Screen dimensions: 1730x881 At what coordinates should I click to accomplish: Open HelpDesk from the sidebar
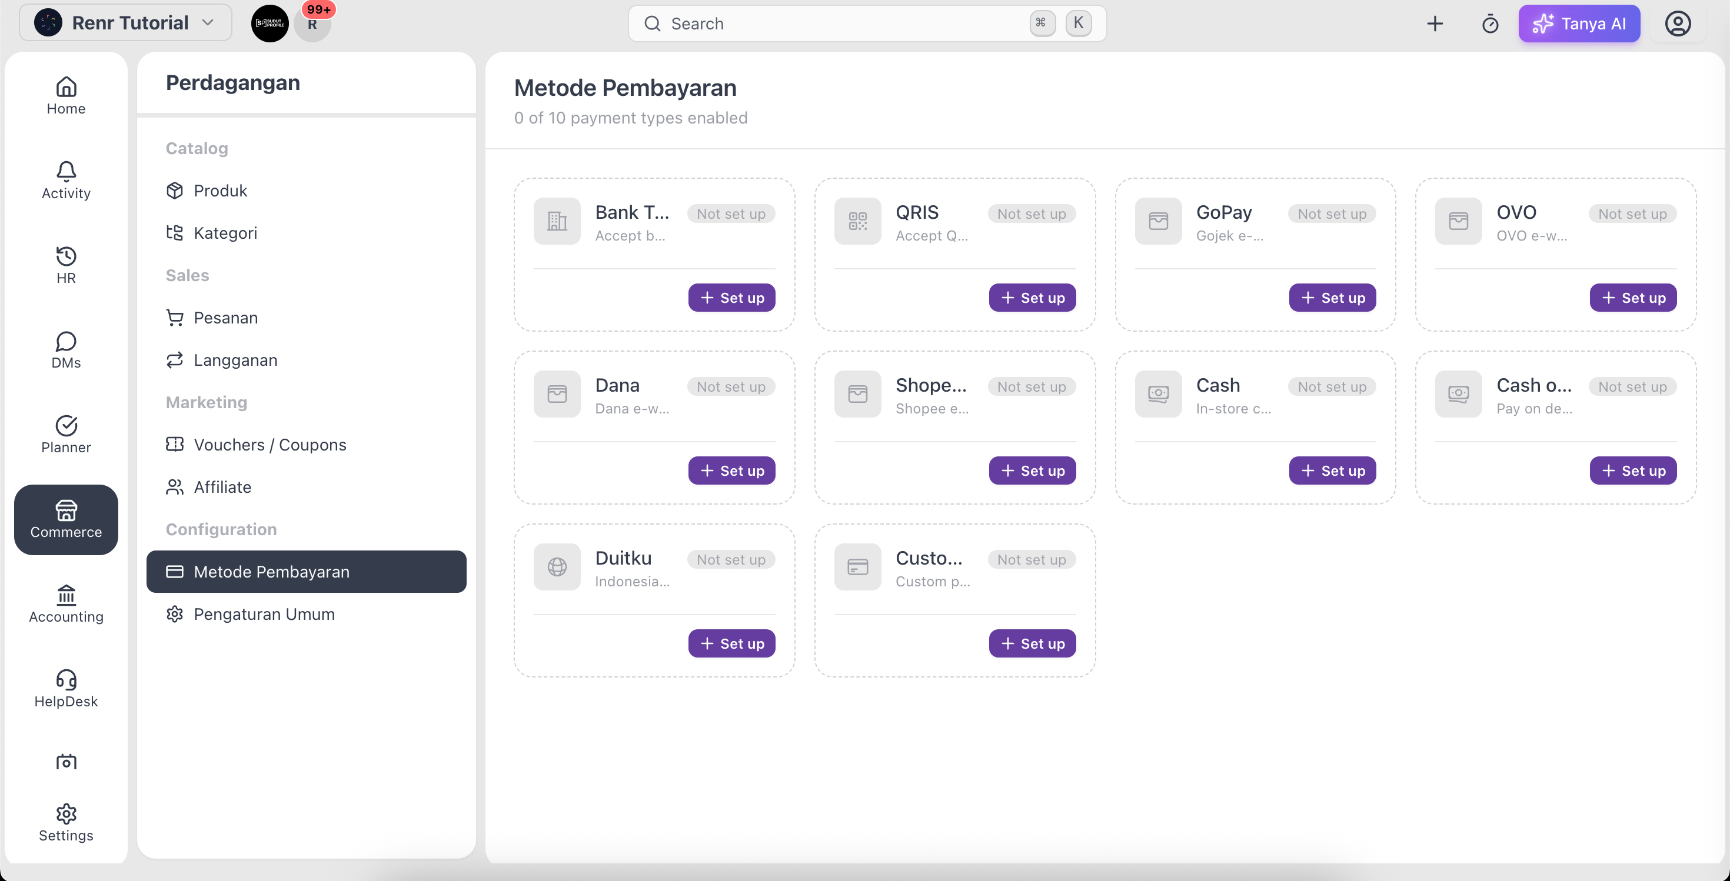[66, 689]
